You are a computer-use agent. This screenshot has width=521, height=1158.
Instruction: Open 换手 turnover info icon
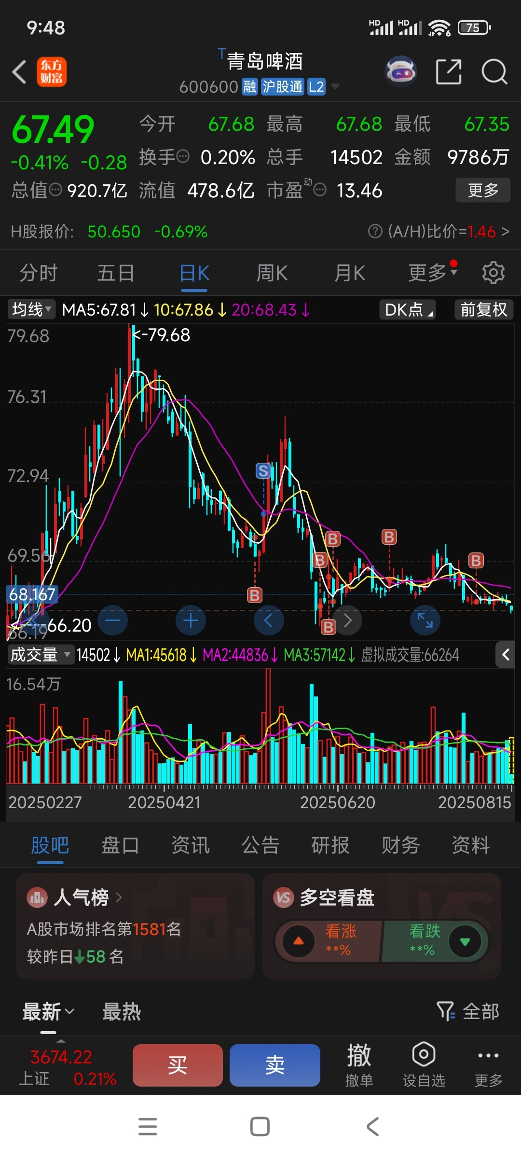tap(183, 156)
